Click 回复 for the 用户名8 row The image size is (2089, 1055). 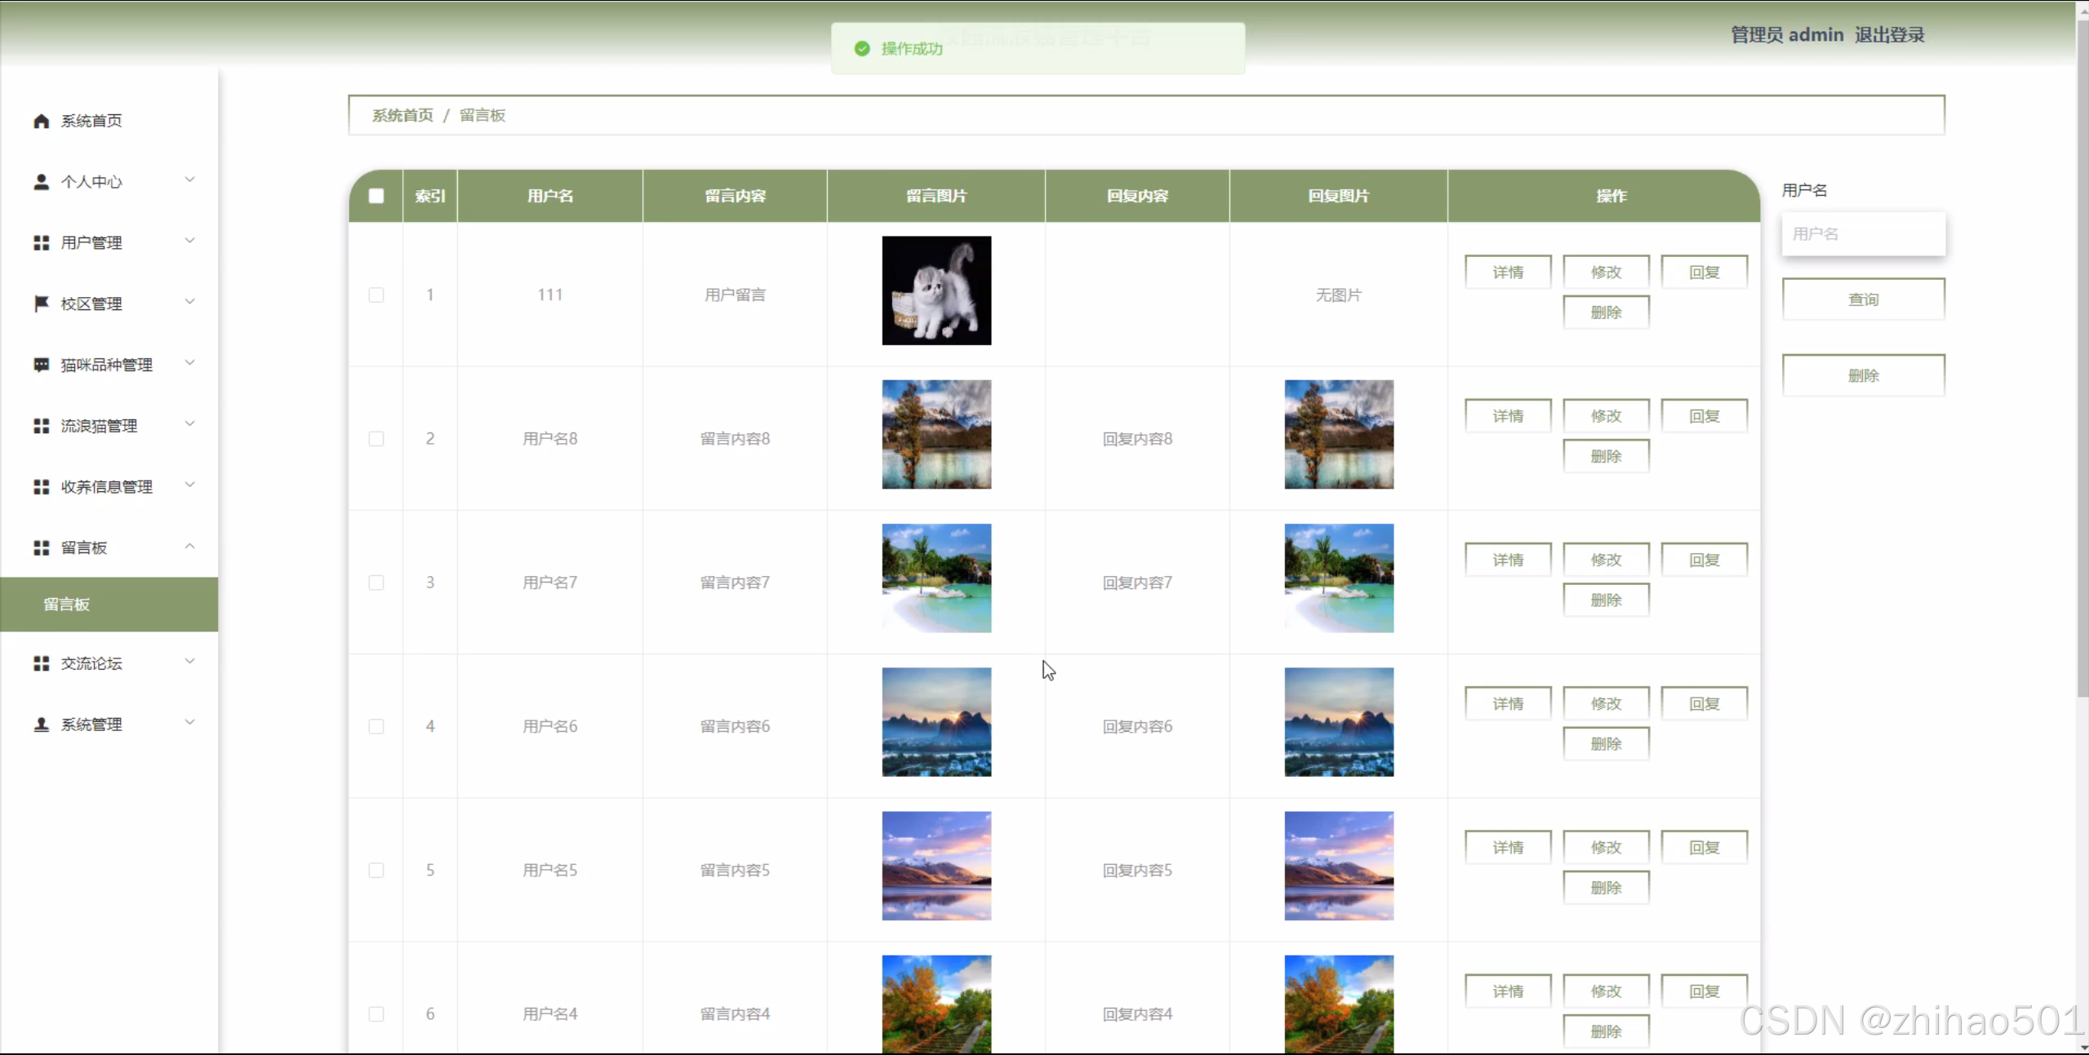coord(1704,416)
